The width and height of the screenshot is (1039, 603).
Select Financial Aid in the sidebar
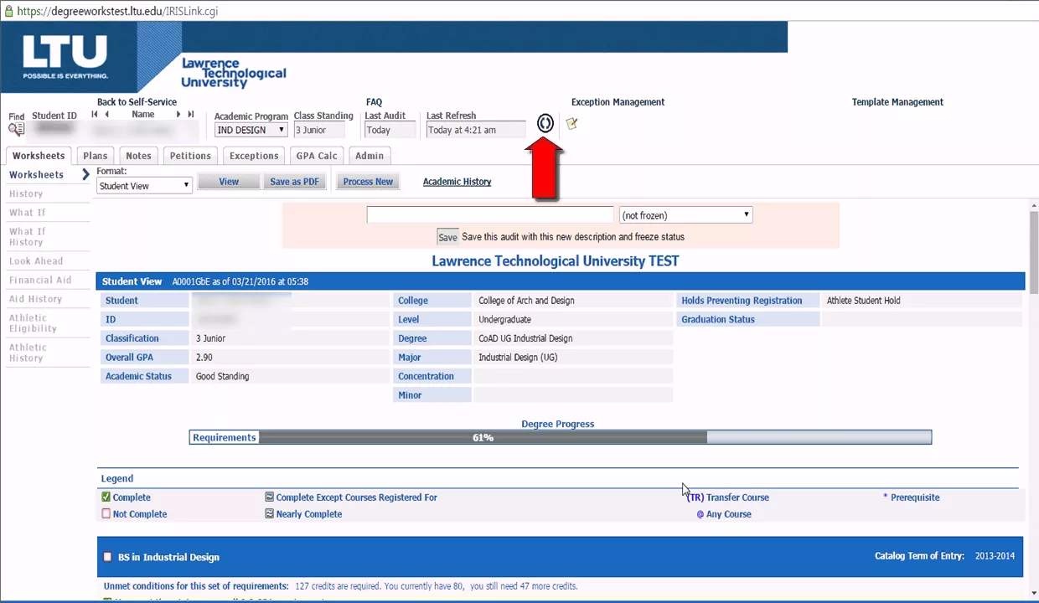(x=40, y=281)
